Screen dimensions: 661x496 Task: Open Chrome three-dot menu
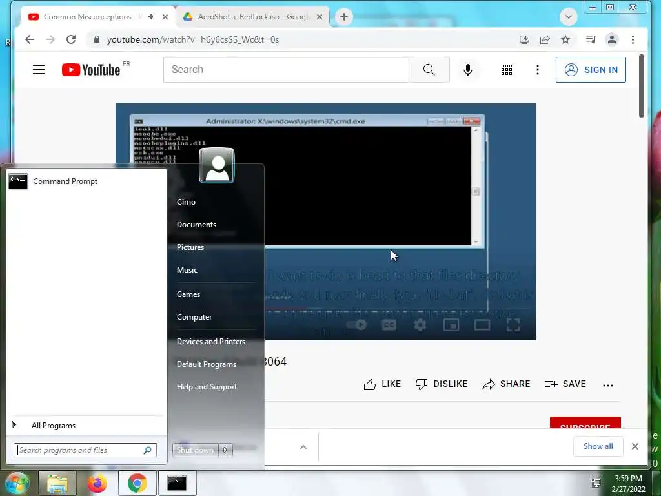point(633,39)
